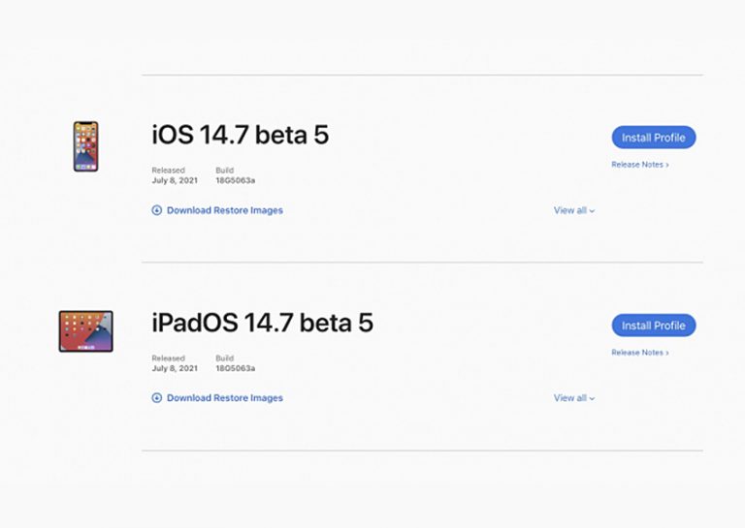The image size is (745, 528).
Task: Select the iOS build number 18G5063a
Action: 235,181
